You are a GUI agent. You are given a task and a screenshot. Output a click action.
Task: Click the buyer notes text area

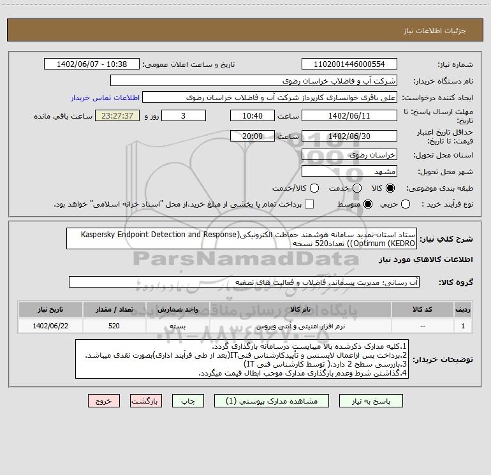pyautogui.click(x=242, y=359)
